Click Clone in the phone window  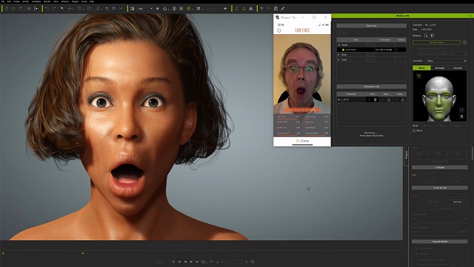[x=302, y=141]
